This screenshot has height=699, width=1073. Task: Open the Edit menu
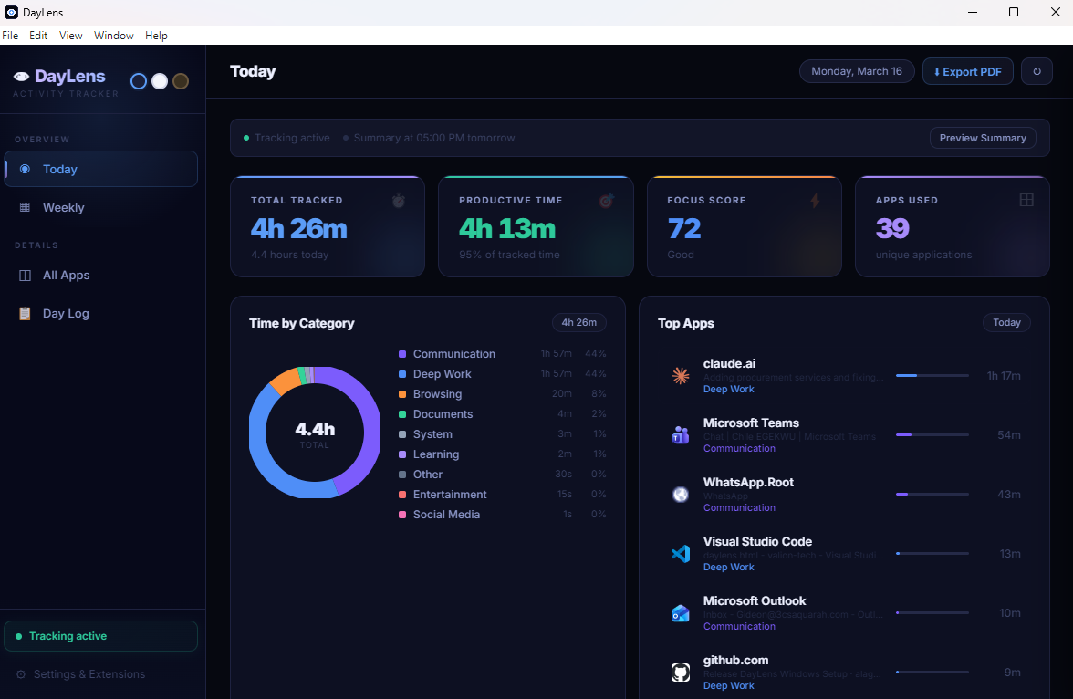click(38, 36)
